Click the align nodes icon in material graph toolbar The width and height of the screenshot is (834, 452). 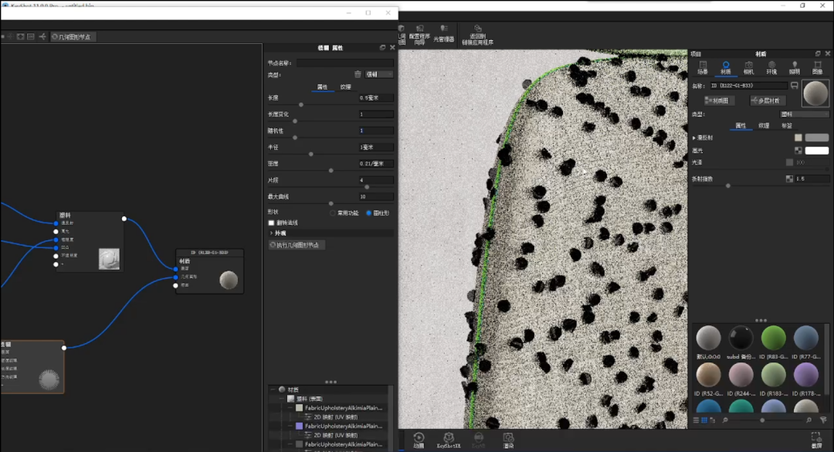coord(42,37)
